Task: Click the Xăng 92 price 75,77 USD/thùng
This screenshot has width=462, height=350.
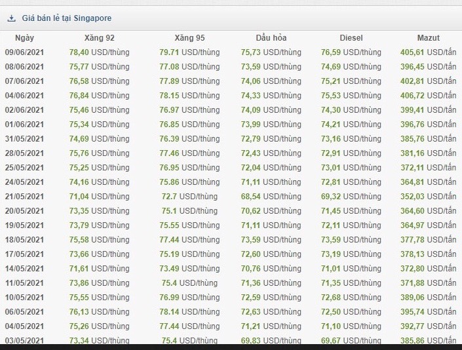Action: coord(100,67)
